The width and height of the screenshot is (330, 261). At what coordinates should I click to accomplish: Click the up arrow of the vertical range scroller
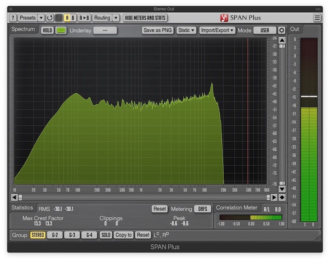tap(282, 40)
